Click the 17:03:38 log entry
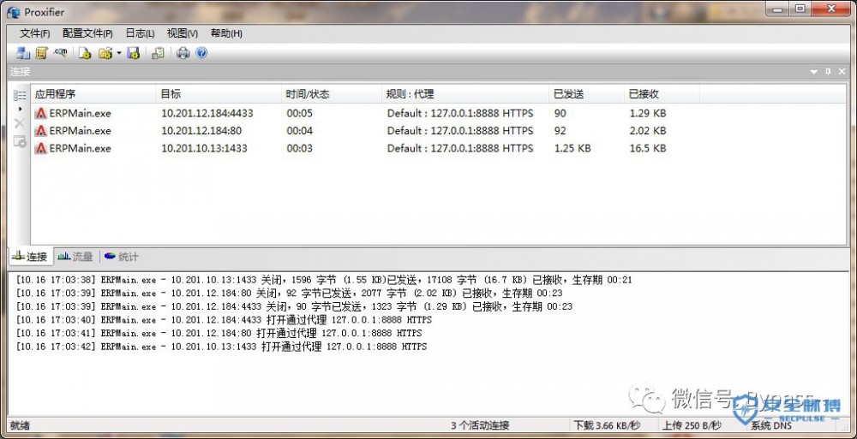Image resolution: width=857 pixels, height=439 pixels. [x=324, y=280]
